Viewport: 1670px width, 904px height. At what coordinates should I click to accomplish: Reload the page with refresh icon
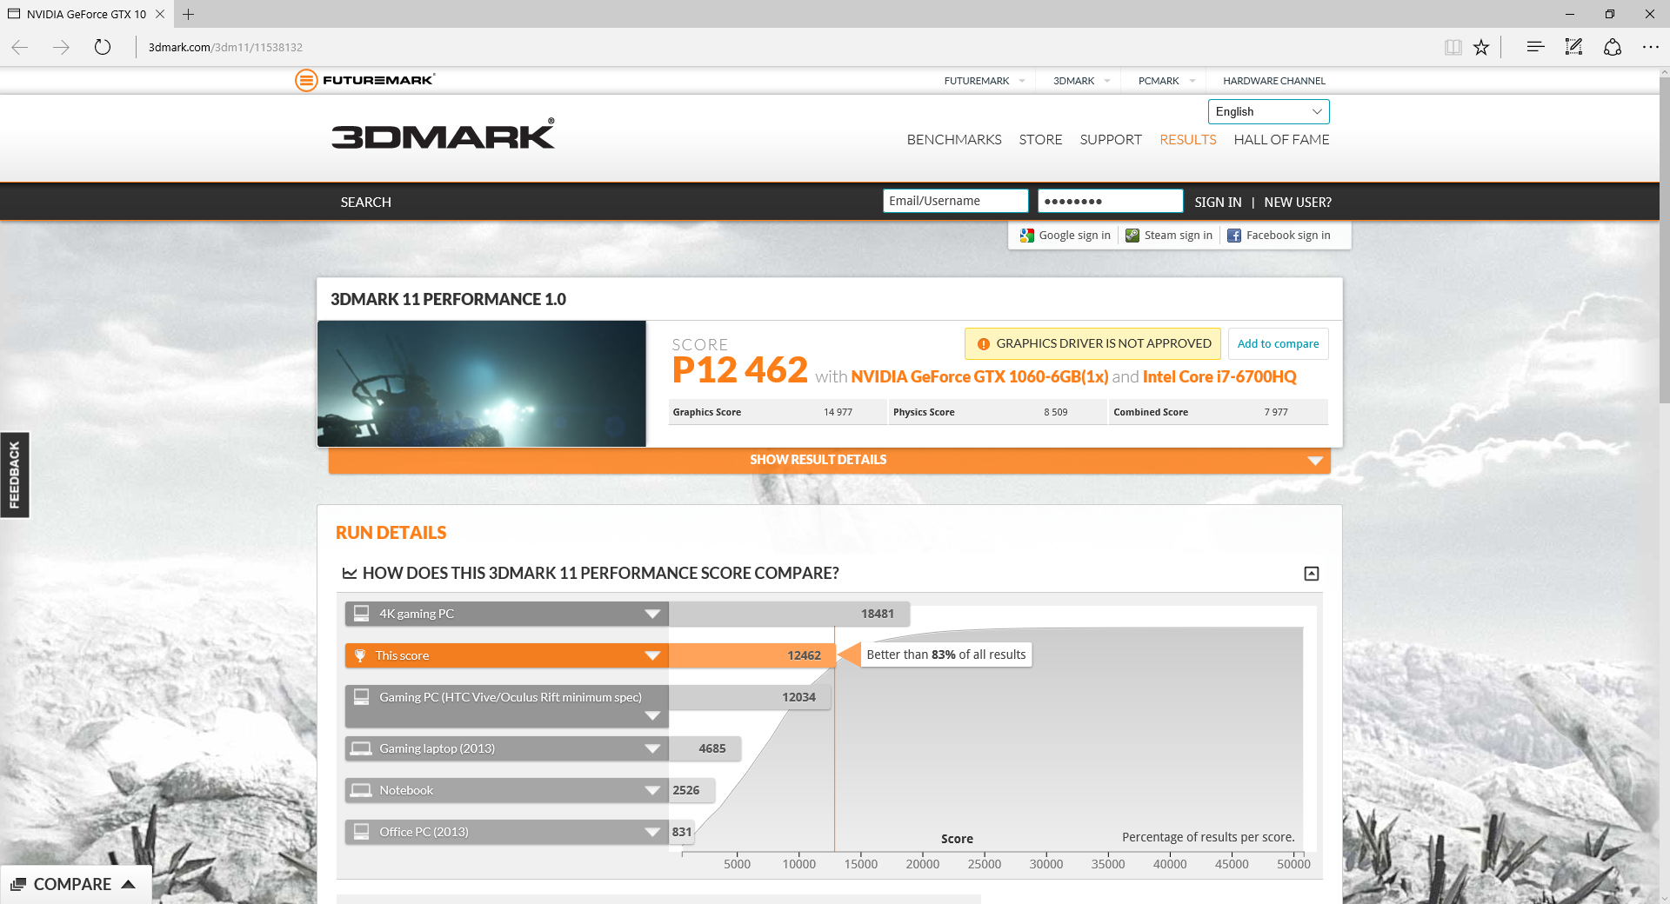103,47
